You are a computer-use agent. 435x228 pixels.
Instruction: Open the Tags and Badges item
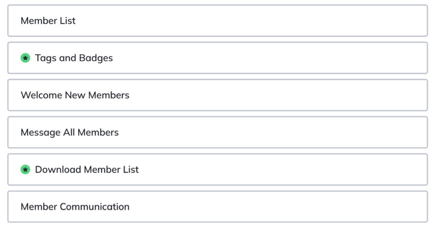coord(217,58)
